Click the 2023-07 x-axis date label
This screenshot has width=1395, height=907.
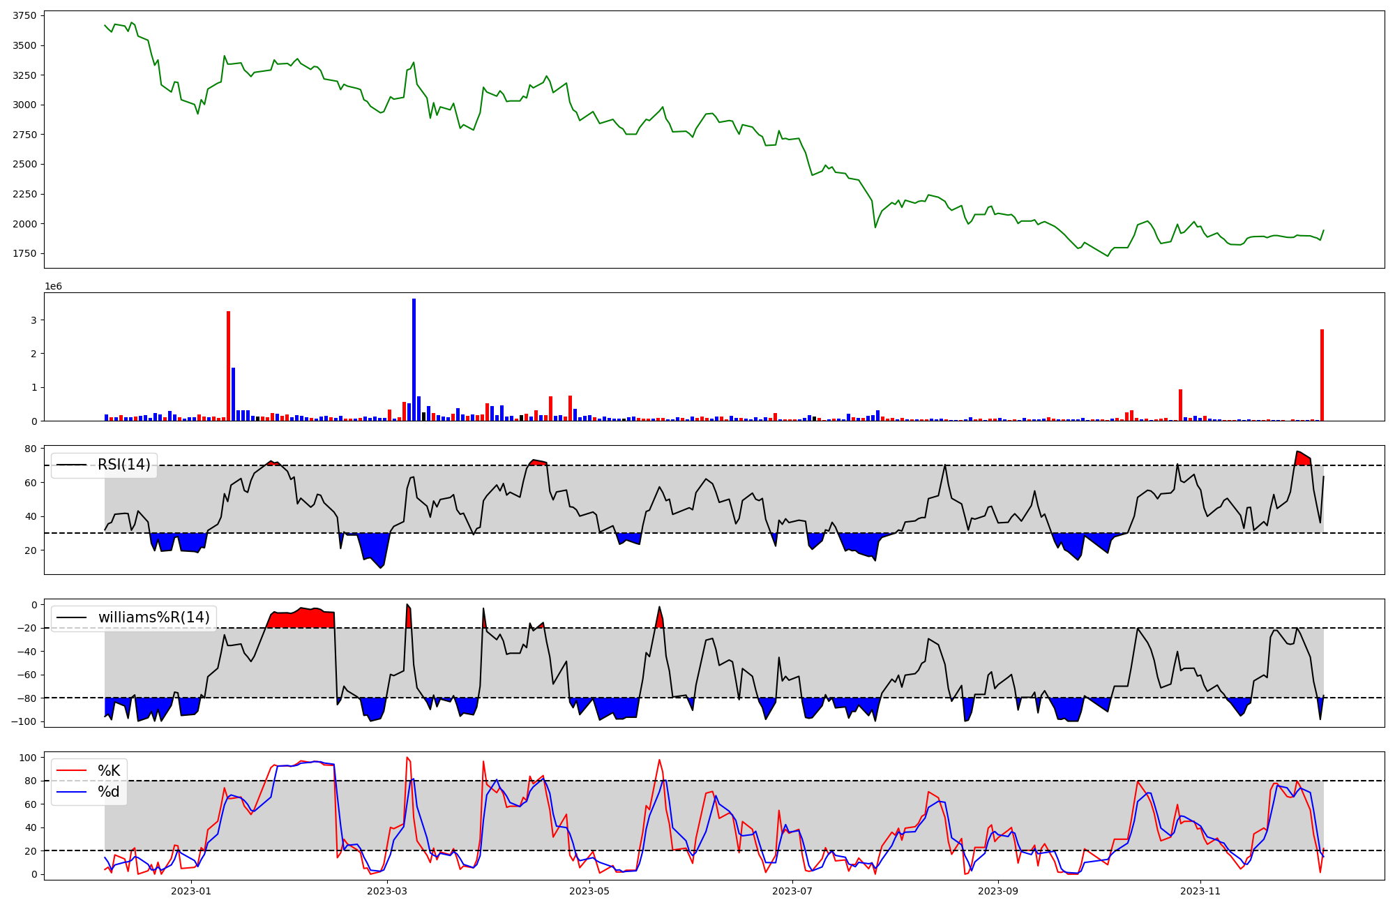pyautogui.click(x=793, y=891)
